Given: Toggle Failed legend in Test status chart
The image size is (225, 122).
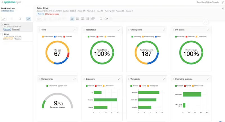Looking at the screenshot, I should (100, 37).
